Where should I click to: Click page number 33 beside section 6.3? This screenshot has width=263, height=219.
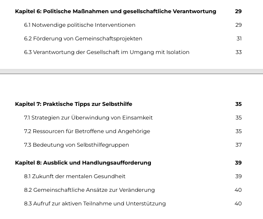[238, 52]
